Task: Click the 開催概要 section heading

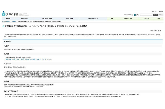Action: click(x=7, y=41)
